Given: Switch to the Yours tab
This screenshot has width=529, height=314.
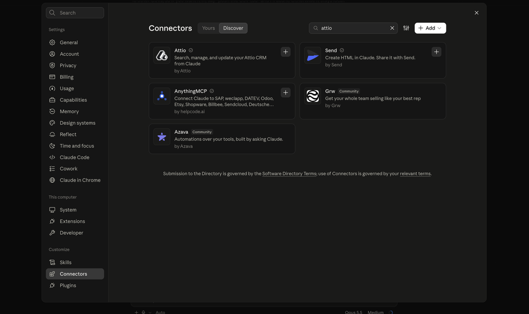Looking at the screenshot, I should [209, 28].
